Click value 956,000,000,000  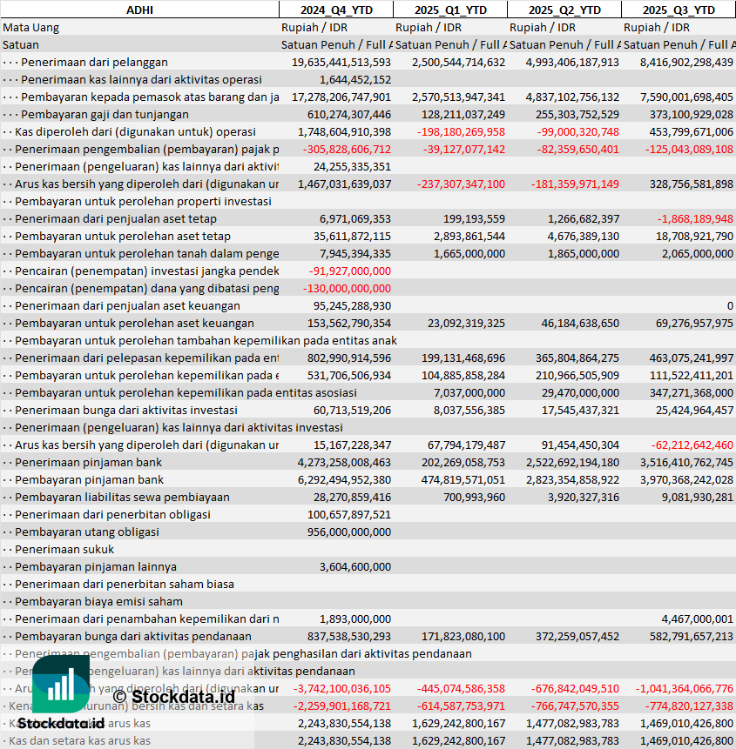[349, 532]
